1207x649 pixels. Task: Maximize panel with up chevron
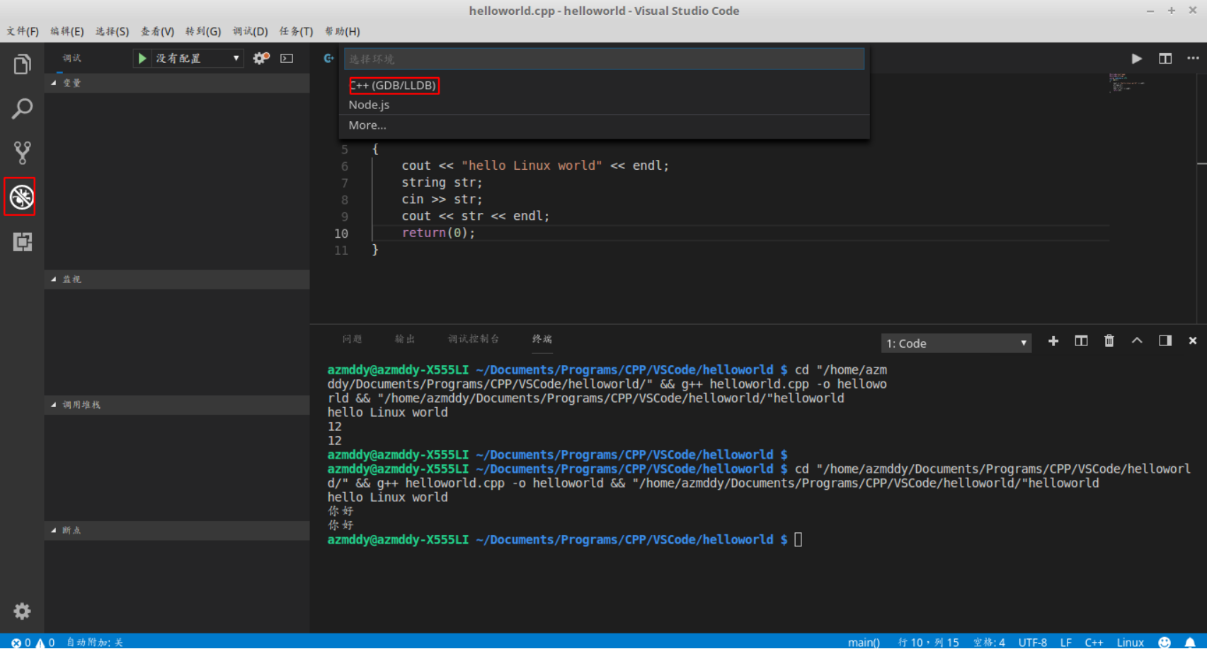pyautogui.click(x=1137, y=341)
